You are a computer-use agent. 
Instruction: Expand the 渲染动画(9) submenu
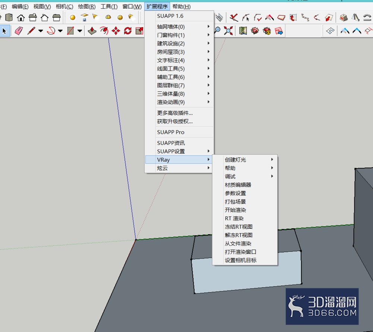click(179, 102)
